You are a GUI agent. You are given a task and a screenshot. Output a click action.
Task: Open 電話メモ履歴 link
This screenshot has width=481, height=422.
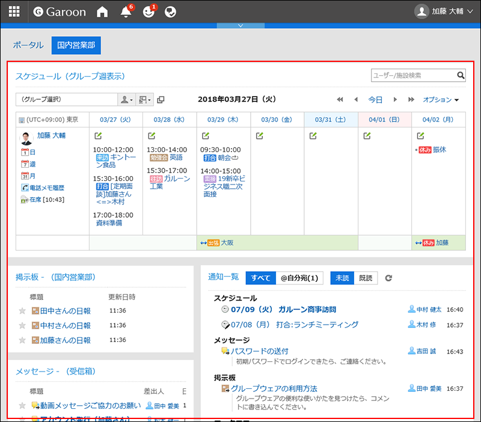[x=42, y=188]
